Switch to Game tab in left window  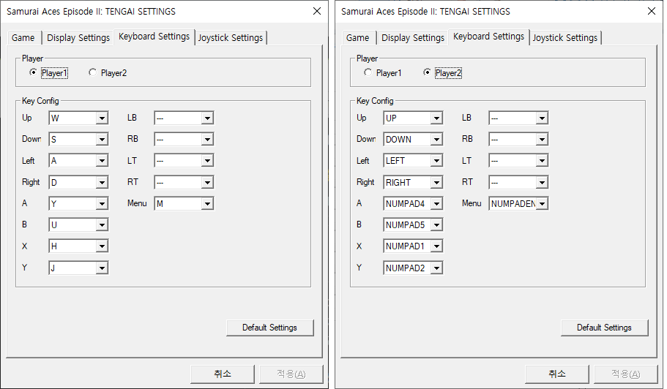(x=23, y=38)
